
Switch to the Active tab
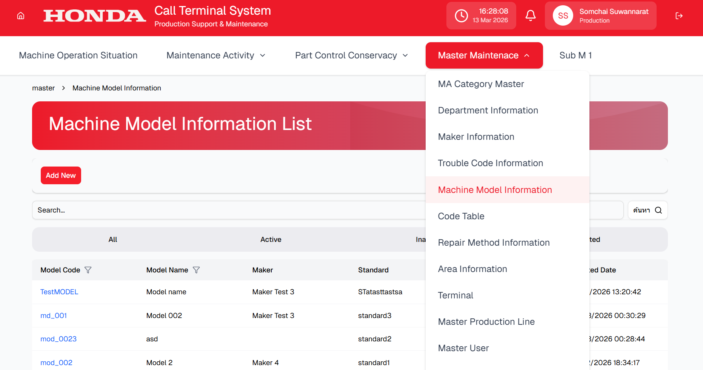pos(271,240)
